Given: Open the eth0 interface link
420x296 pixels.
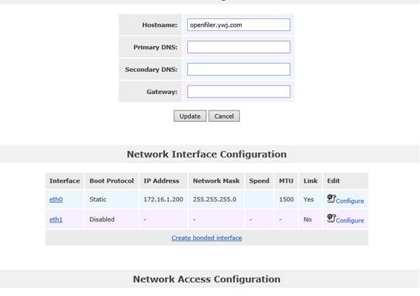Looking at the screenshot, I should (56, 199).
